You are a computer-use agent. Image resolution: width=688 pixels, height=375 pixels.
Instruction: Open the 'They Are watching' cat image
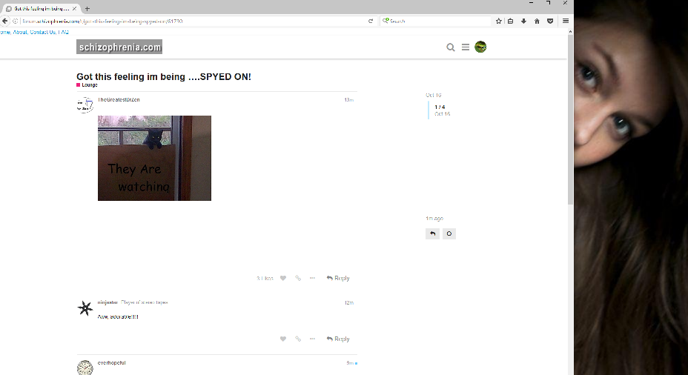pyautogui.click(x=154, y=158)
